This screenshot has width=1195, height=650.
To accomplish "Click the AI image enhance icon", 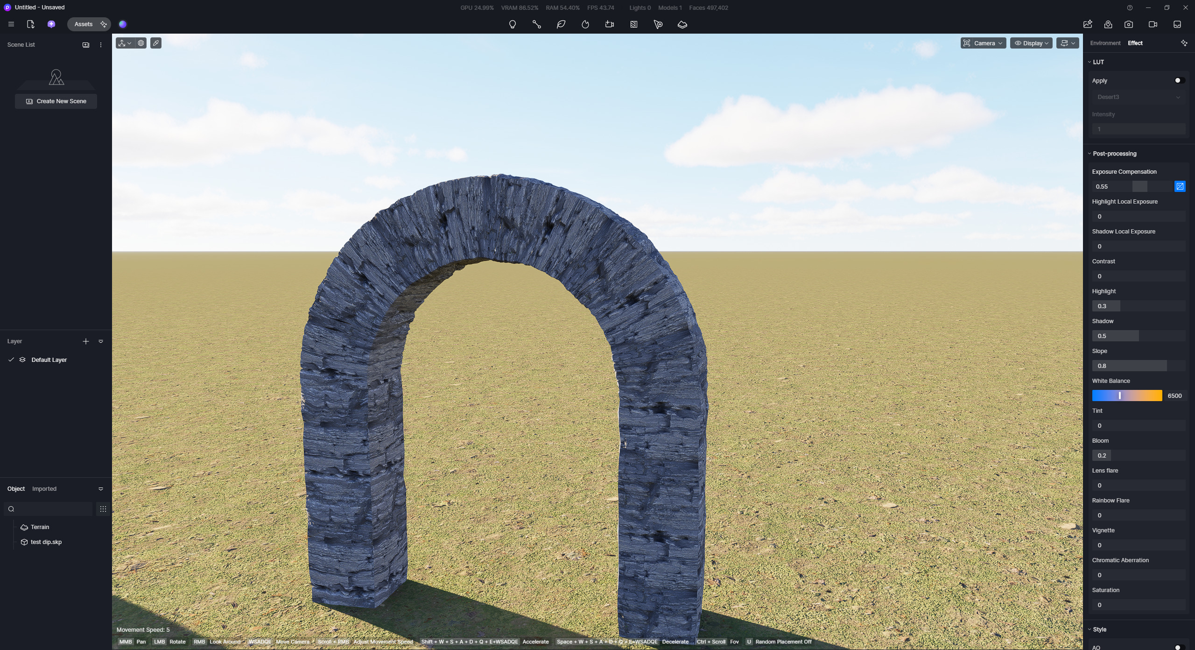I will coord(1087,24).
